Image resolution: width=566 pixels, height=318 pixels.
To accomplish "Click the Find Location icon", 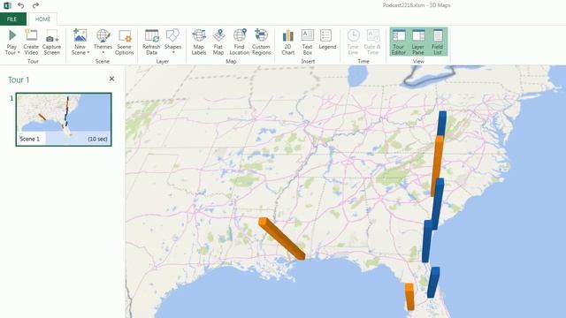I will (240, 36).
